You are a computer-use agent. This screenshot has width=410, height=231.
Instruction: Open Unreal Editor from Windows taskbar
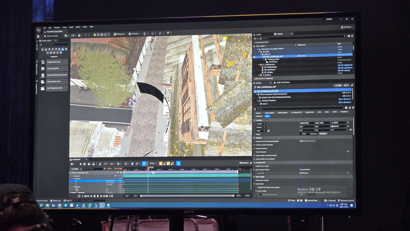(102, 205)
